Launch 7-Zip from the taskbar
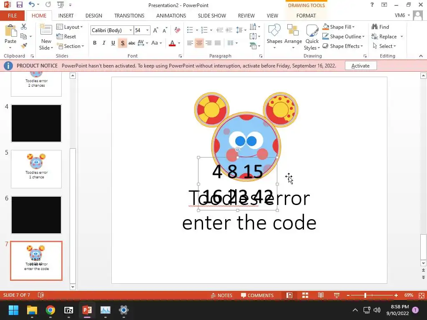Image resolution: width=427 pixels, height=320 pixels. click(69, 310)
